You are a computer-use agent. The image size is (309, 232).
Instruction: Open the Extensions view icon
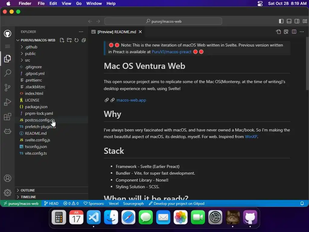click(x=8, y=117)
